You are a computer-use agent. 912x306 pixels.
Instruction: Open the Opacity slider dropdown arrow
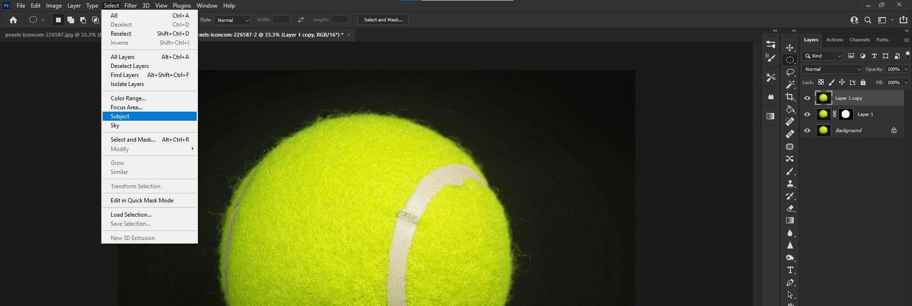click(x=906, y=69)
